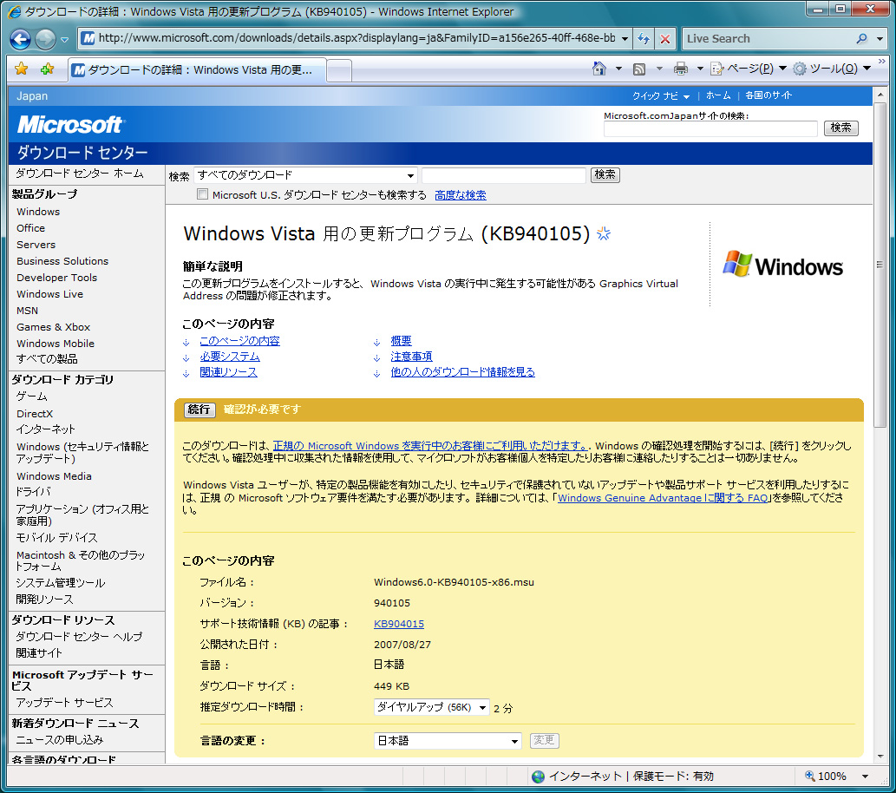Check Microsoft U.S. ダウンロード センター search option

(x=202, y=194)
